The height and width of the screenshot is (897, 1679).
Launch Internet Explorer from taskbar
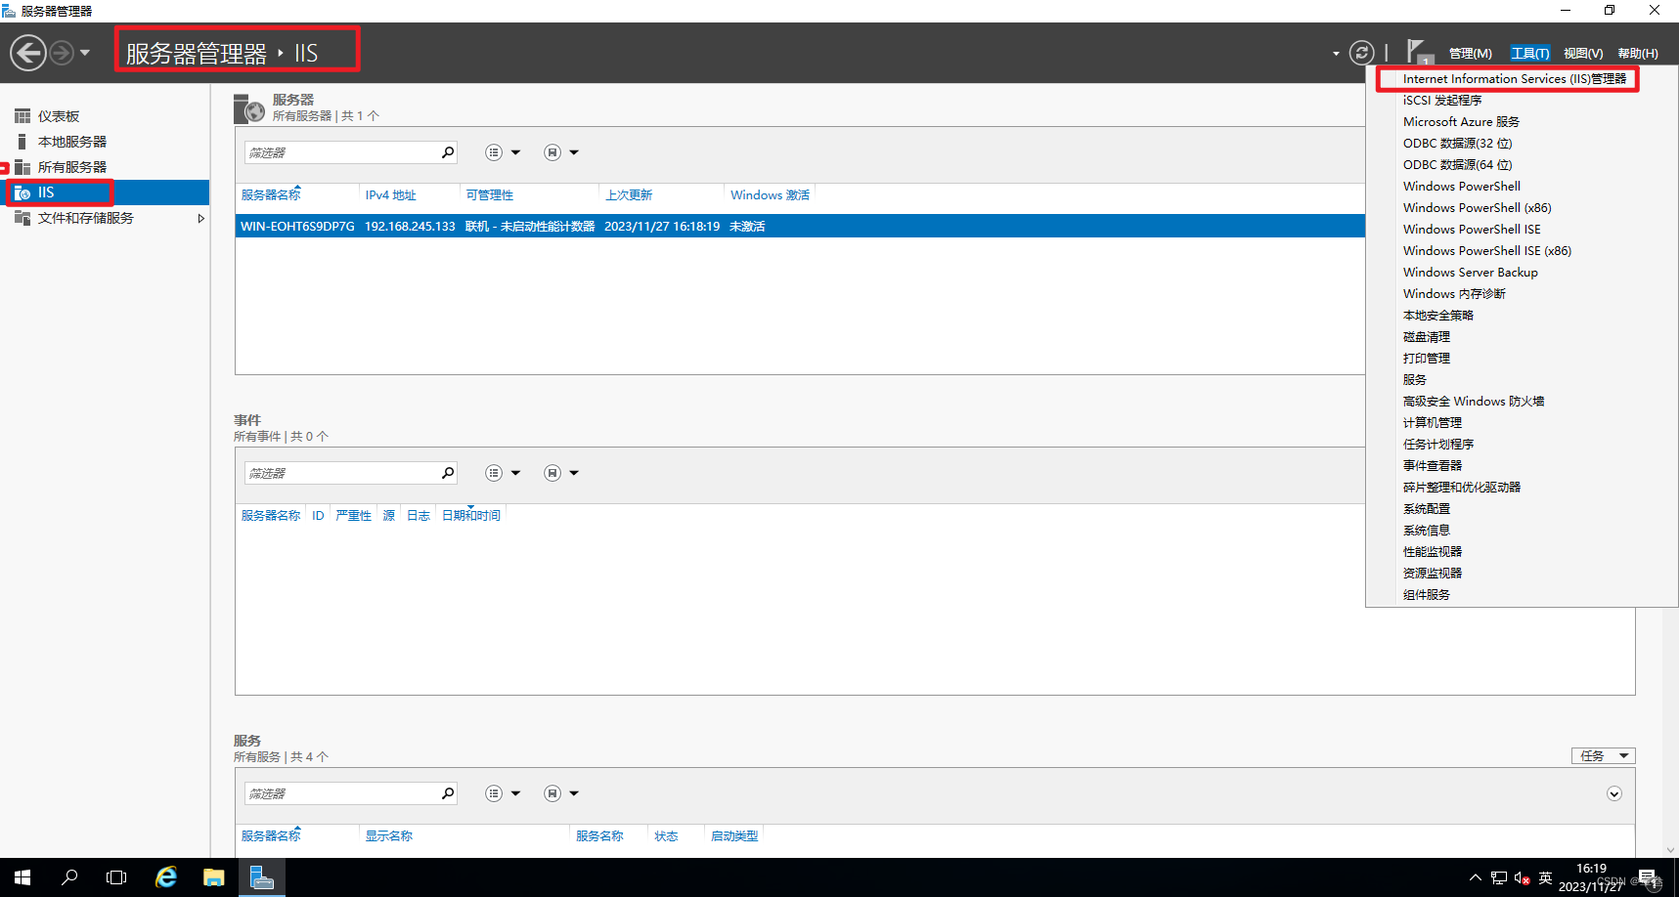click(166, 877)
